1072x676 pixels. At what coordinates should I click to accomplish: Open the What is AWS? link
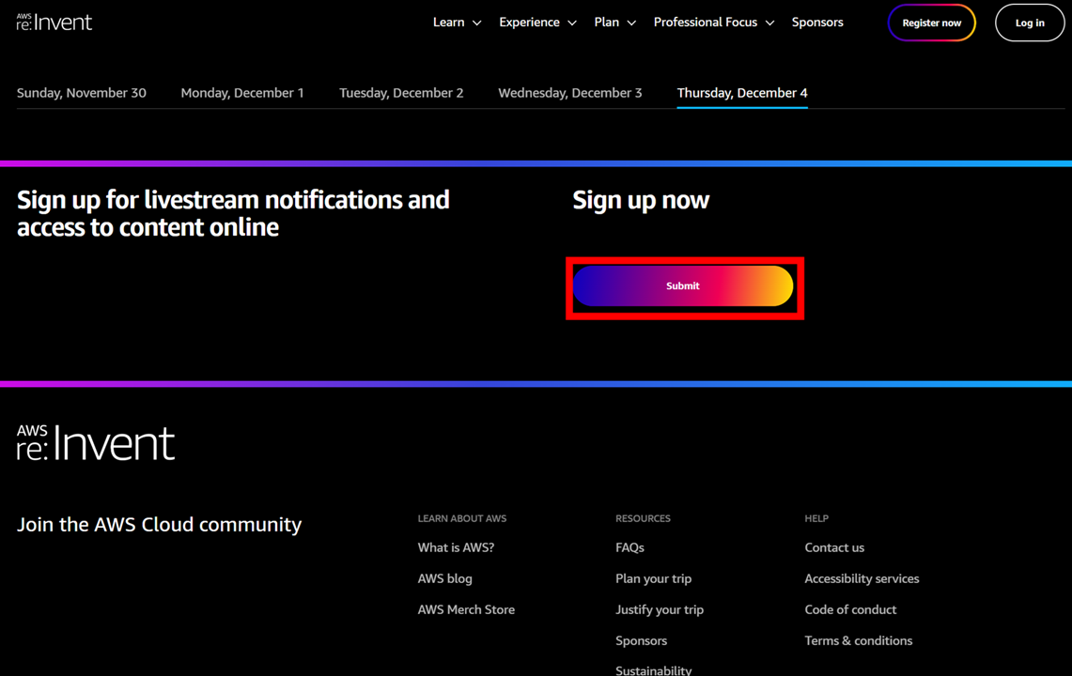tap(456, 547)
